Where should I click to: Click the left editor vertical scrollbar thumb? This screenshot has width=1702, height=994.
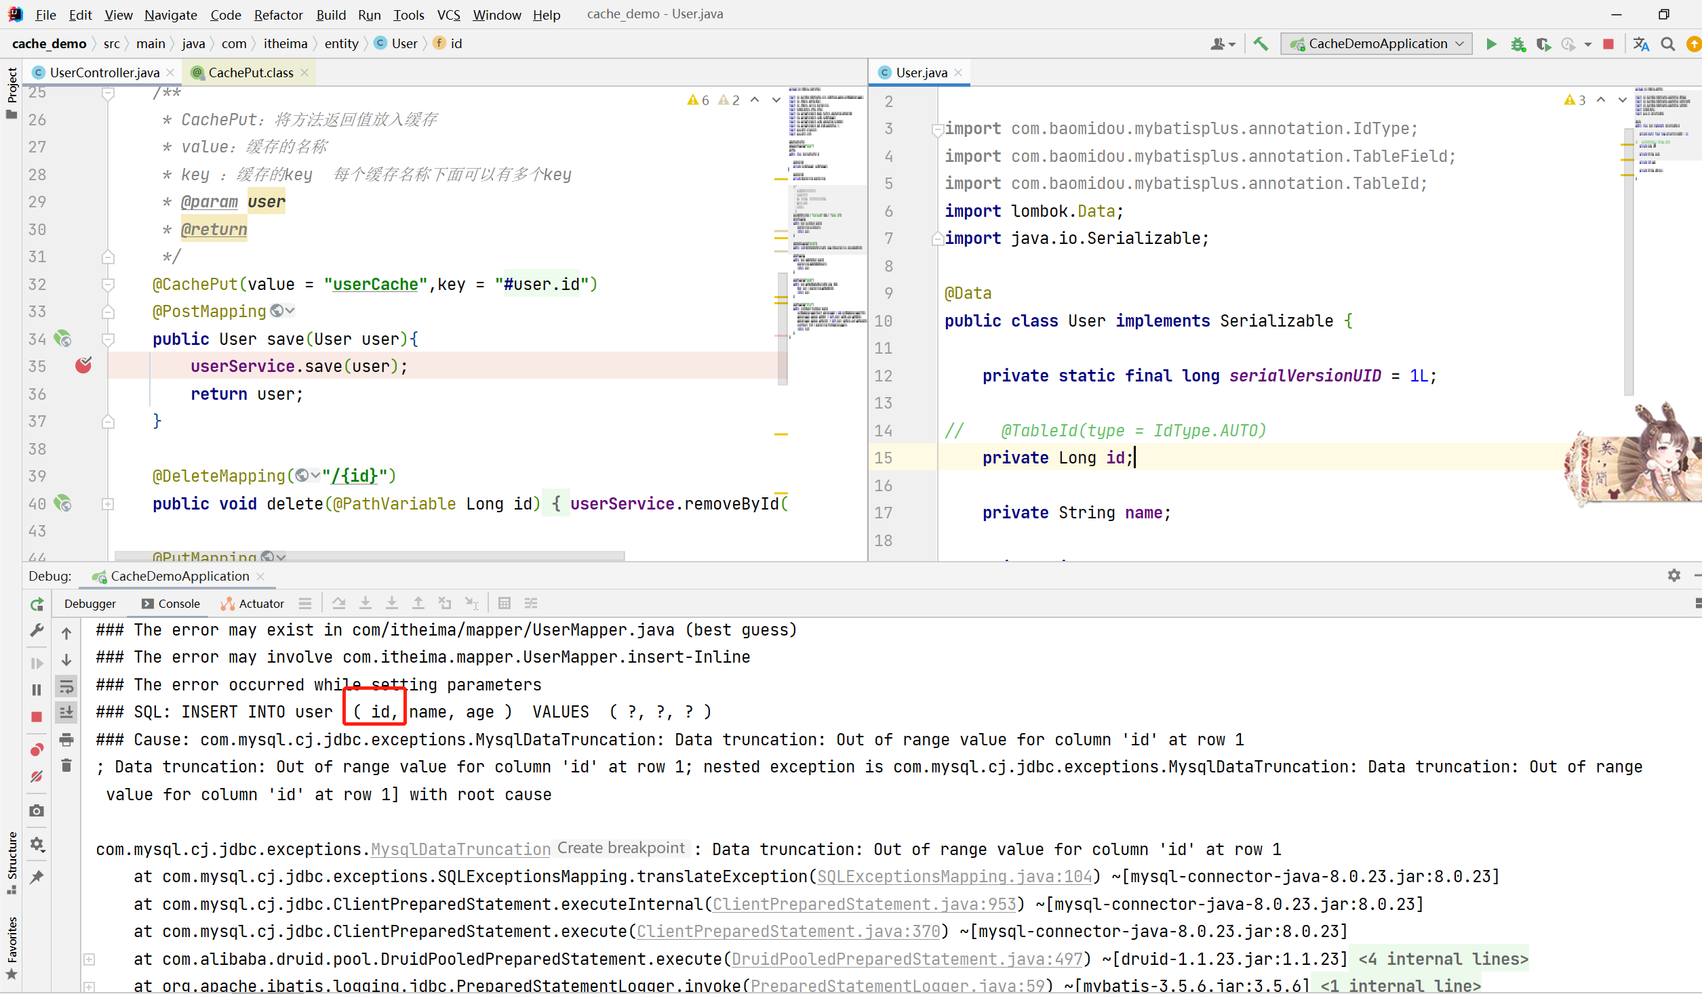click(782, 329)
